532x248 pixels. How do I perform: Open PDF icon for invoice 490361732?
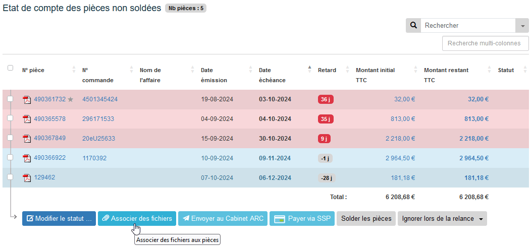[27, 100]
